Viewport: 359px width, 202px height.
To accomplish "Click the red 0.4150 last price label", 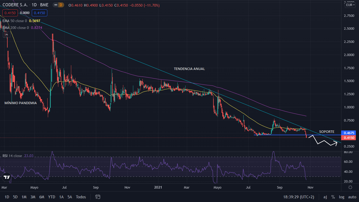I will tap(348, 138).
